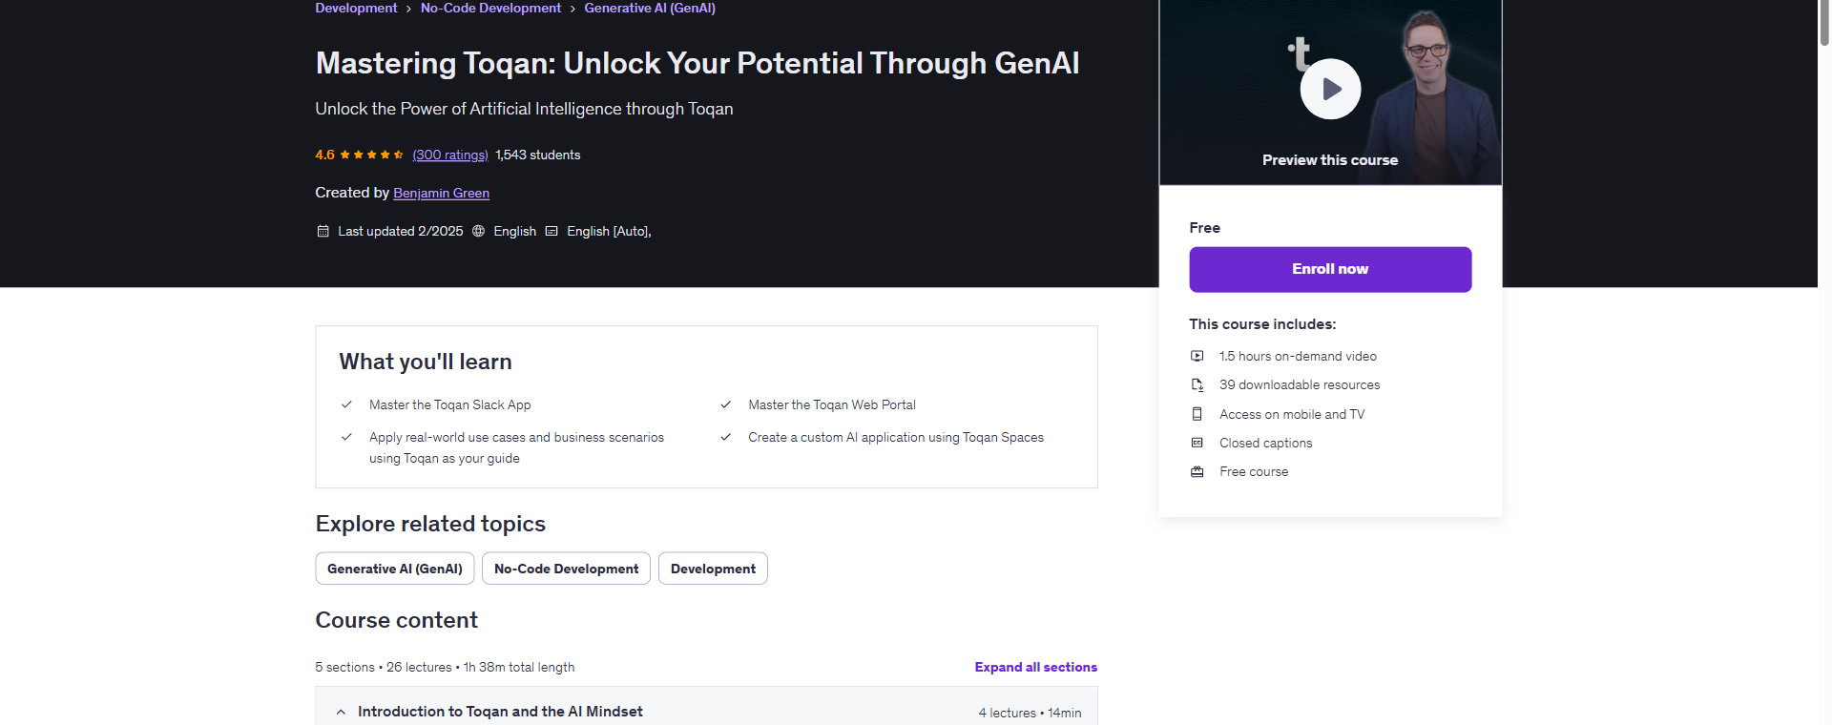This screenshot has width=1832, height=725.
Task: Click the calendar icon beside Last updated
Action: pyautogui.click(x=323, y=231)
